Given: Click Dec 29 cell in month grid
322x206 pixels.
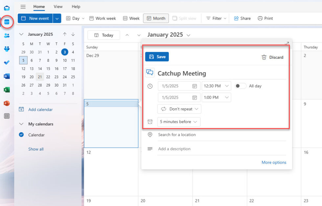Looking at the screenshot, I should click(111, 75).
